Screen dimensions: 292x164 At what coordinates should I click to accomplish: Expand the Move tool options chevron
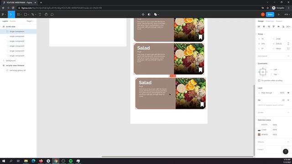pos(14,15)
